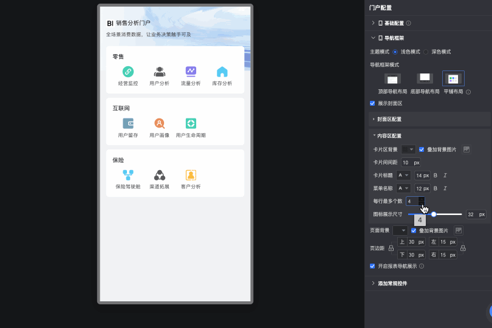Screen dimensions: 492x328
Task: Open the 用户留存 wallet icon
Action: pos(128,123)
